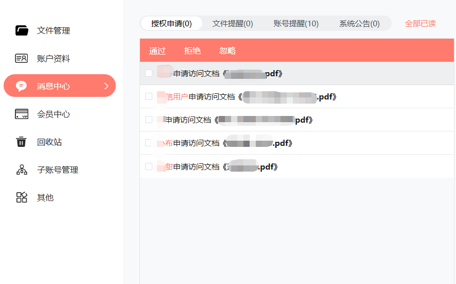This screenshot has height=284, width=456.
Task: Click the 拒绝 reject button
Action: (192, 51)
